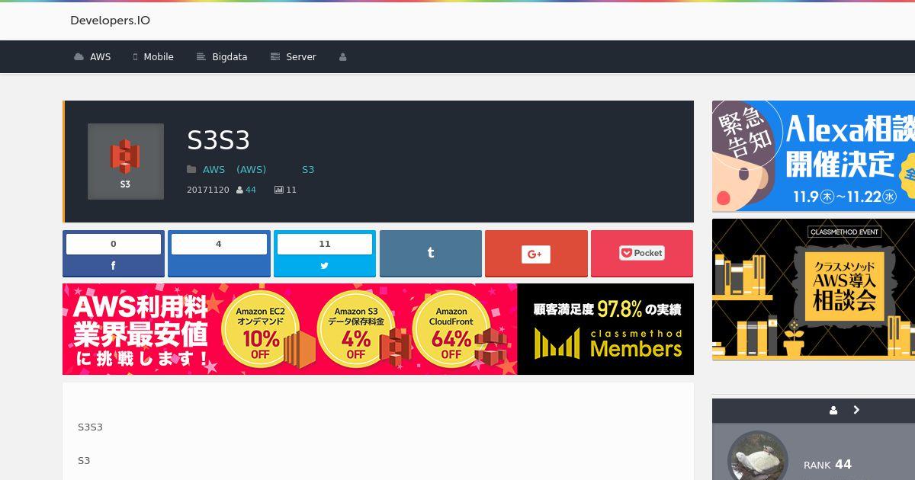Screen dimensions: 915x480
Task: Open the Developers.IO home link
Action: [110, 21]
